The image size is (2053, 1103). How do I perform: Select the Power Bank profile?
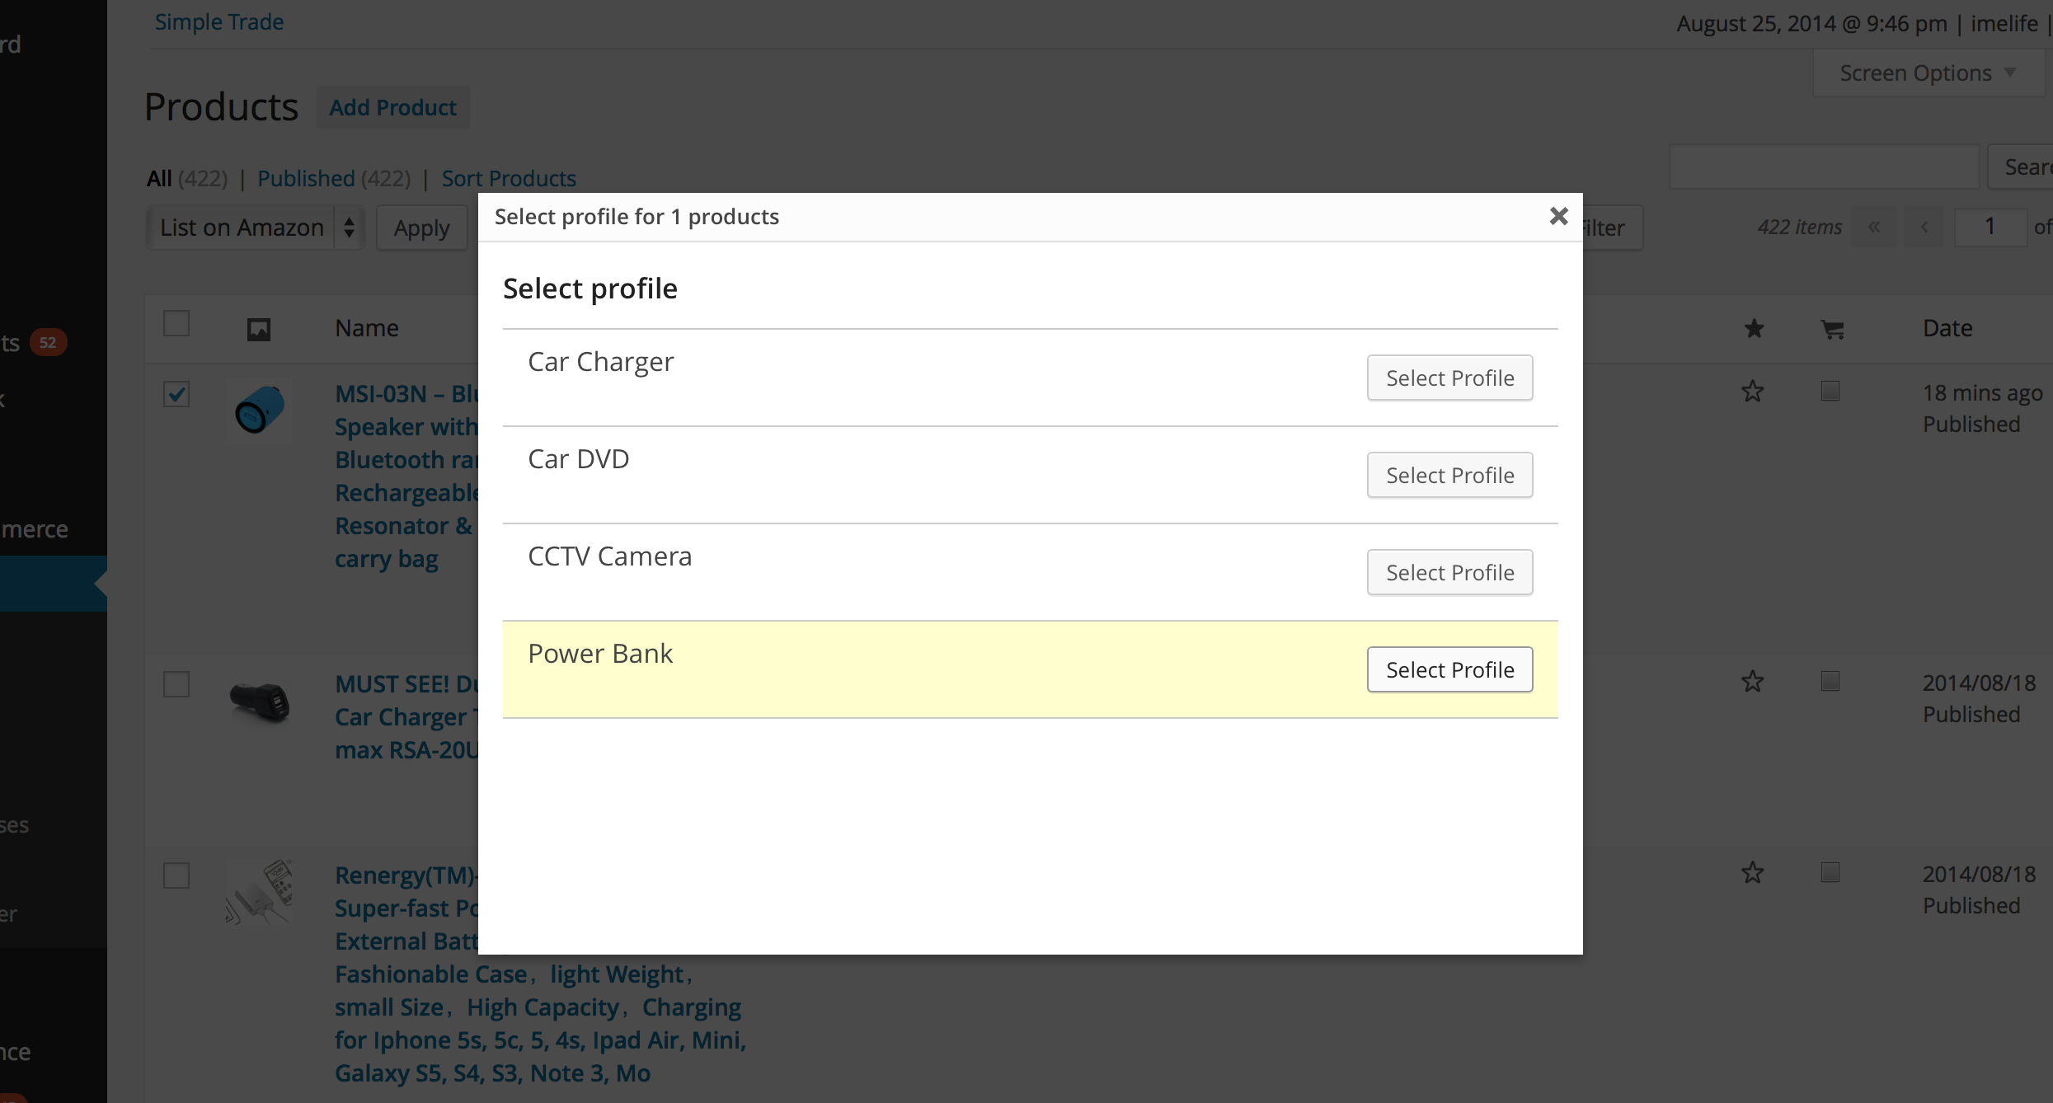click(1449, 669)
